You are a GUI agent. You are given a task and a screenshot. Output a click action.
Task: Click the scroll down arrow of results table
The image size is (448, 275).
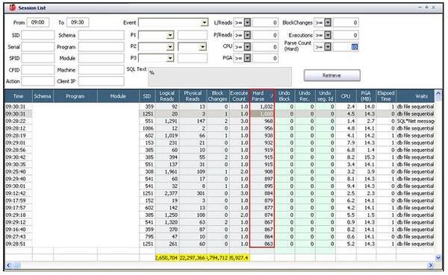[x=438, y=258]
